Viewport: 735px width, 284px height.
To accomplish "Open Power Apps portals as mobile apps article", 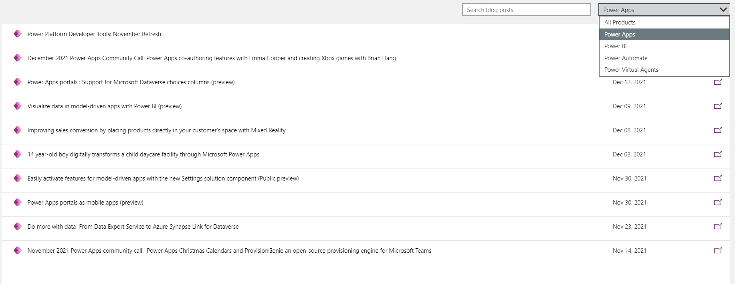I will pos(85,202).
